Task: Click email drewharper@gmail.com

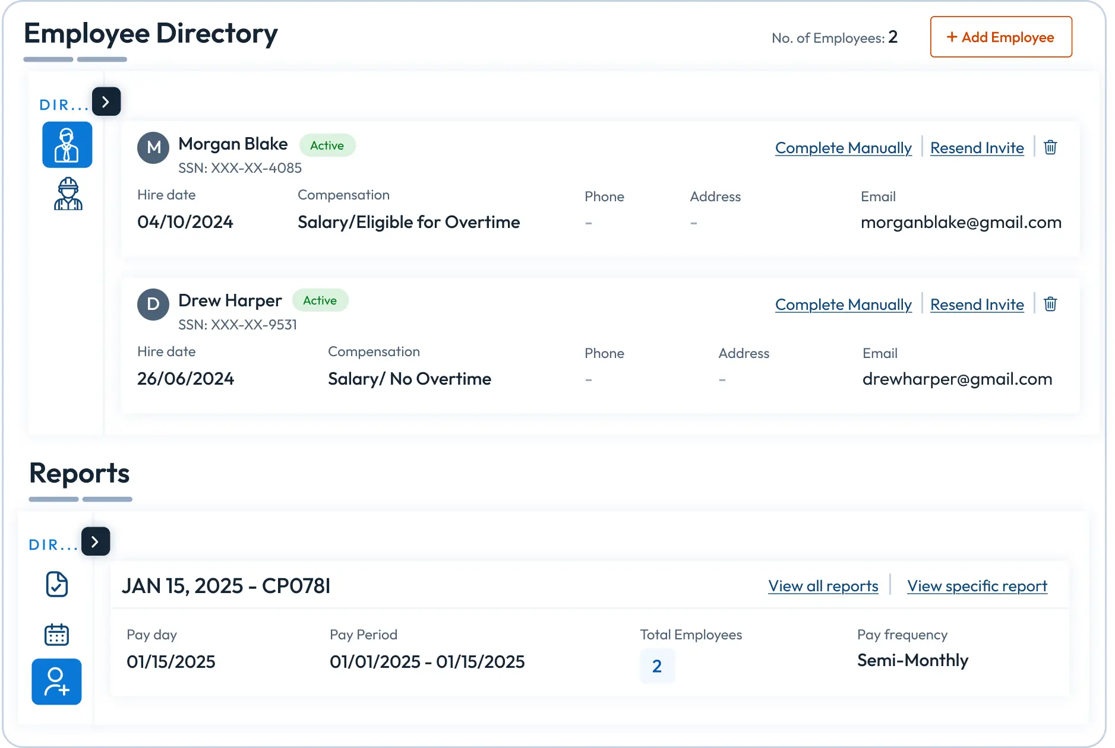Action: (x=957, y=379)
